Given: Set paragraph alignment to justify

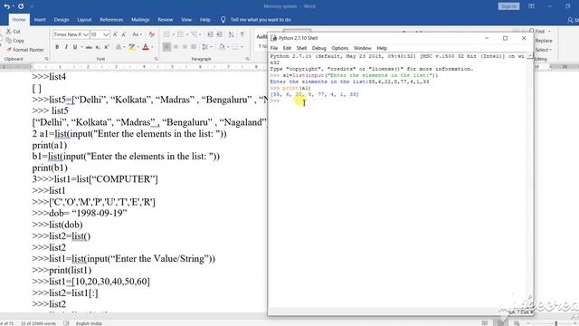Looking at the screenshot, I should [x=194, y=47].
